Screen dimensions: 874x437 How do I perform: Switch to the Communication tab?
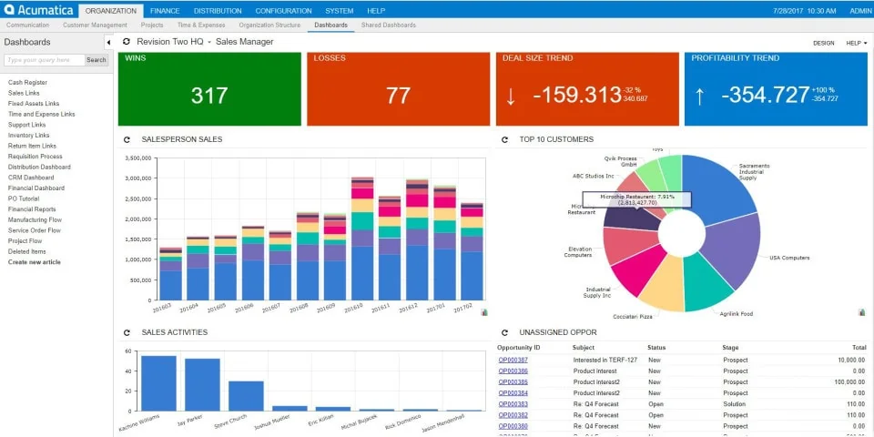[28, 25]
